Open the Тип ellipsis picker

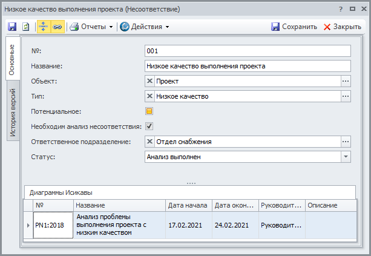346,96
